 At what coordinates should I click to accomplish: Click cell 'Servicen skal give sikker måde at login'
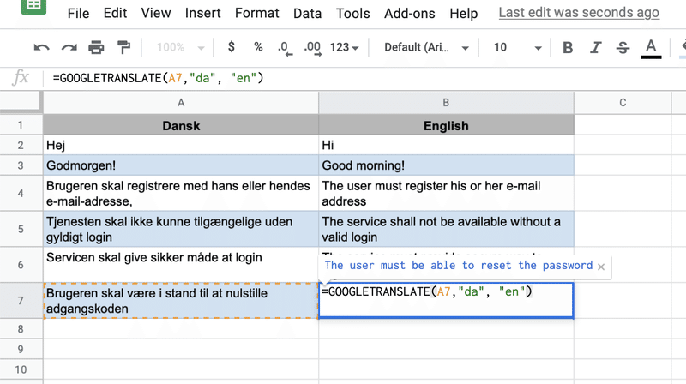[x=181, y=265]
